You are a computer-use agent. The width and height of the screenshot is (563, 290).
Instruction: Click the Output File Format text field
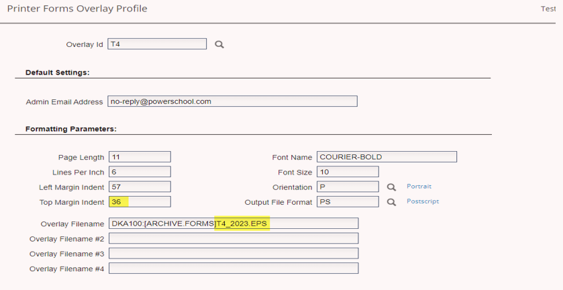pyautogui.click(x=348, y=201)
